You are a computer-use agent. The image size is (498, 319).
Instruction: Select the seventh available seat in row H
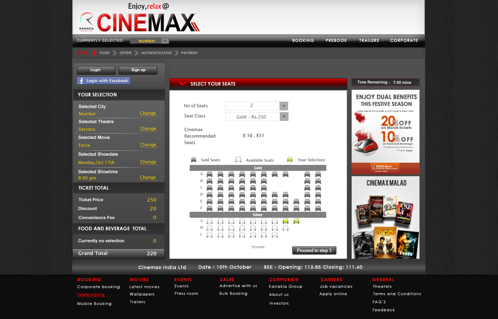coord(275,228)
